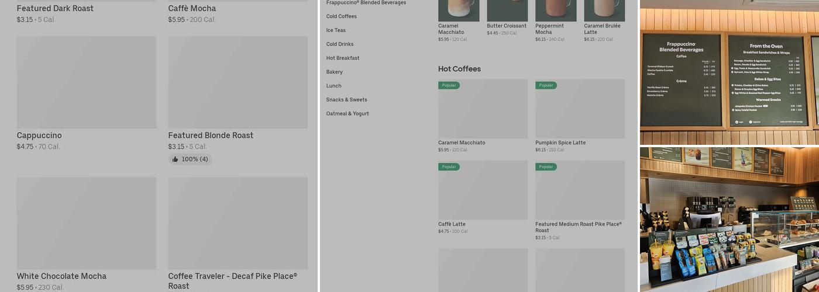Image resolution: width=819 pixels, height=292 pixels.
Task: Click the thumbs-up icon under Featured Blonde Roast
Action: pos(175,159)
